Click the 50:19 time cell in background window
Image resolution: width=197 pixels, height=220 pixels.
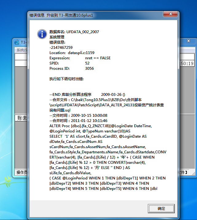(x=187, y=64)
